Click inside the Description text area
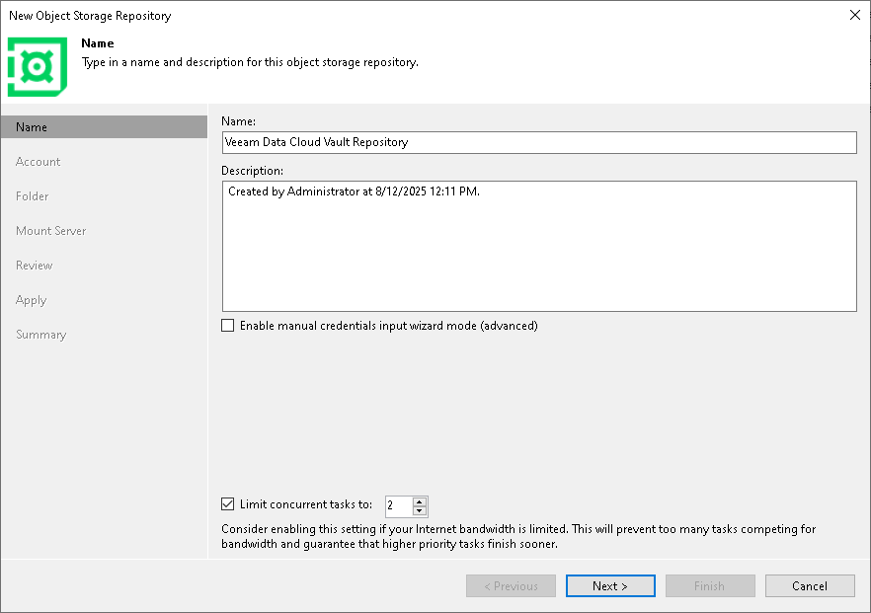Viewport: 871px width, 613px height. [539, 246]
